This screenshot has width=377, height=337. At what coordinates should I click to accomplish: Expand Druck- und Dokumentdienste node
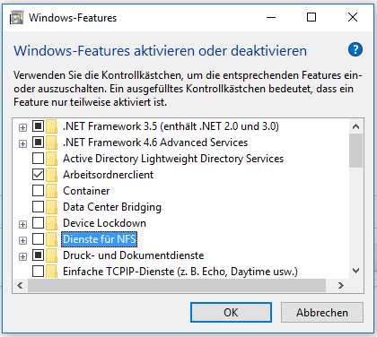tap(22, 256)
